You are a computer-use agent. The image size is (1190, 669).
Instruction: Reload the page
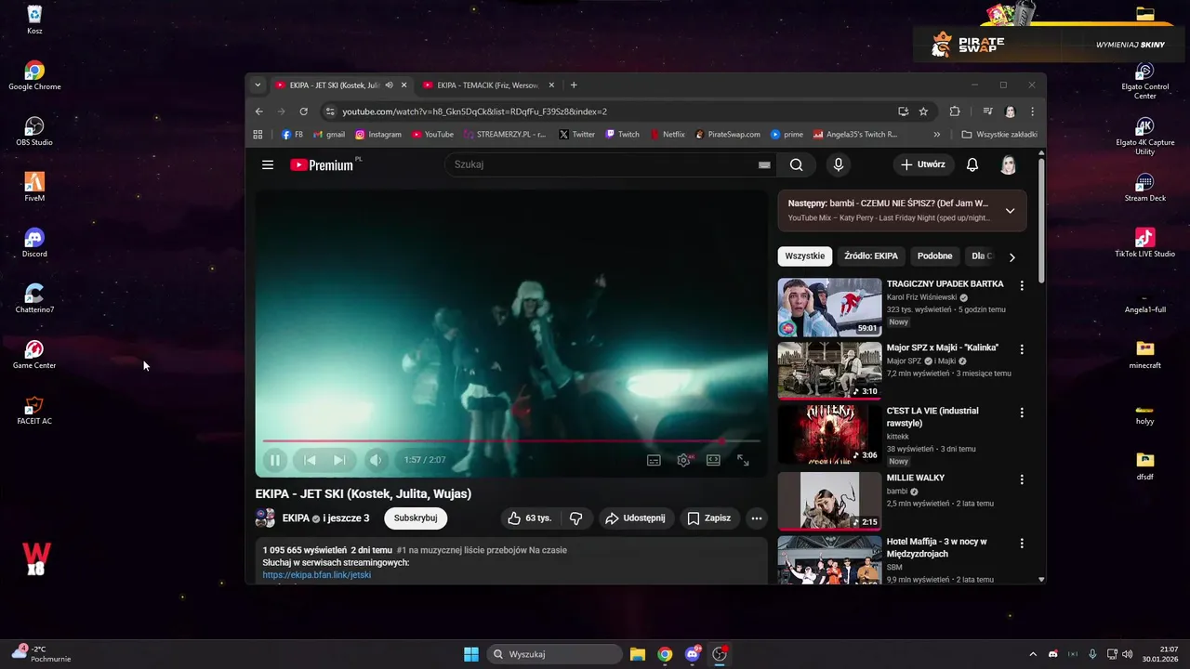tap(303, 111)
